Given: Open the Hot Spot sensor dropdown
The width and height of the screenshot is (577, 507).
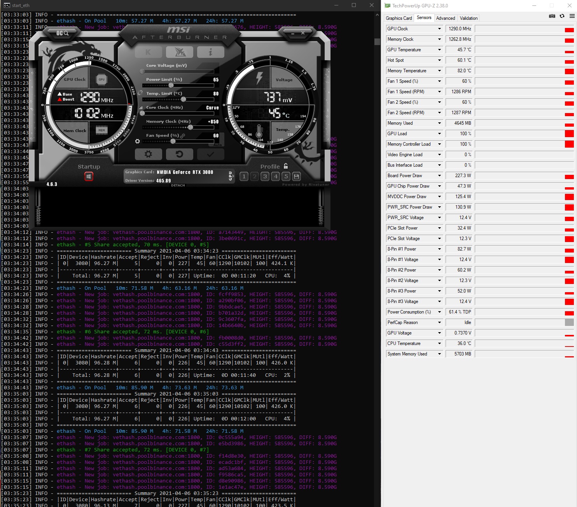Looking at the screenshot, I should [x=440, y=60].
